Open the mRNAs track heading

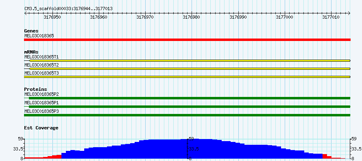coord(31,52)
